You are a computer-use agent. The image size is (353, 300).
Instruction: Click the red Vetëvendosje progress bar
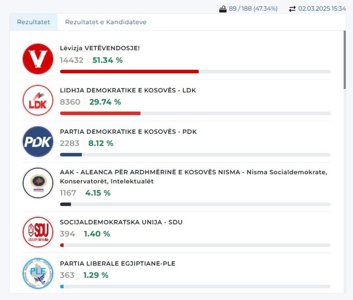click(x=129, y=71)
